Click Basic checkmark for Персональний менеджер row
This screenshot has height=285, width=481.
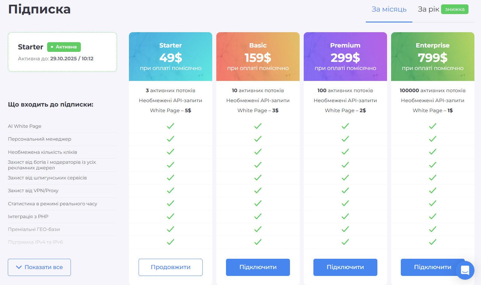point(258,139)
